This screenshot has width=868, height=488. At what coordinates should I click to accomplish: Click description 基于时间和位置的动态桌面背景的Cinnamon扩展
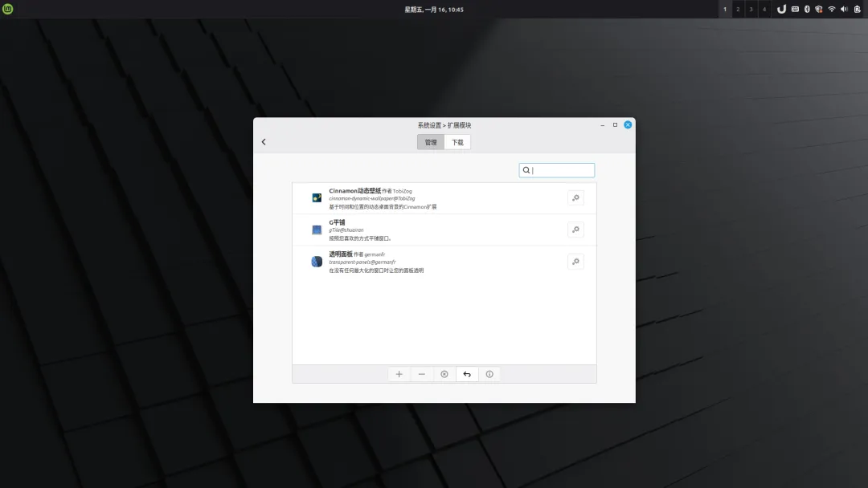[x=383, y=207]
